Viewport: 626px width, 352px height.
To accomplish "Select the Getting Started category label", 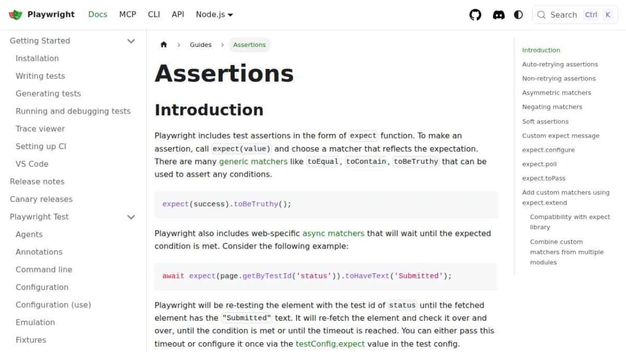I will click(40, 41).
